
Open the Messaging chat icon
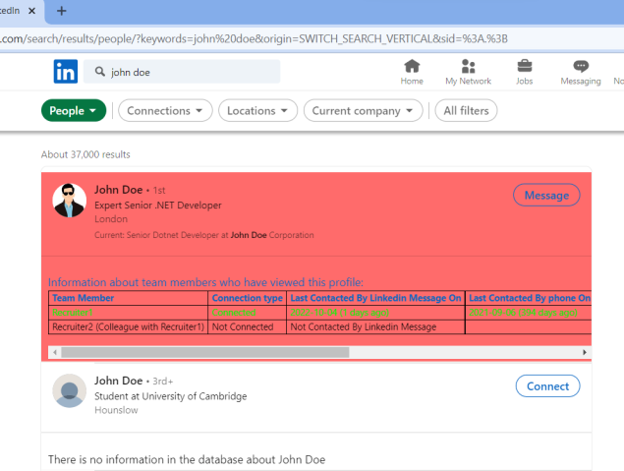(x=581, y=72)
